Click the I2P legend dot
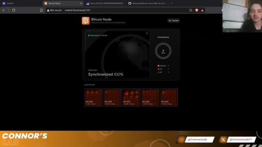Screen dimensions: 262x147 [x=158, y=73]
